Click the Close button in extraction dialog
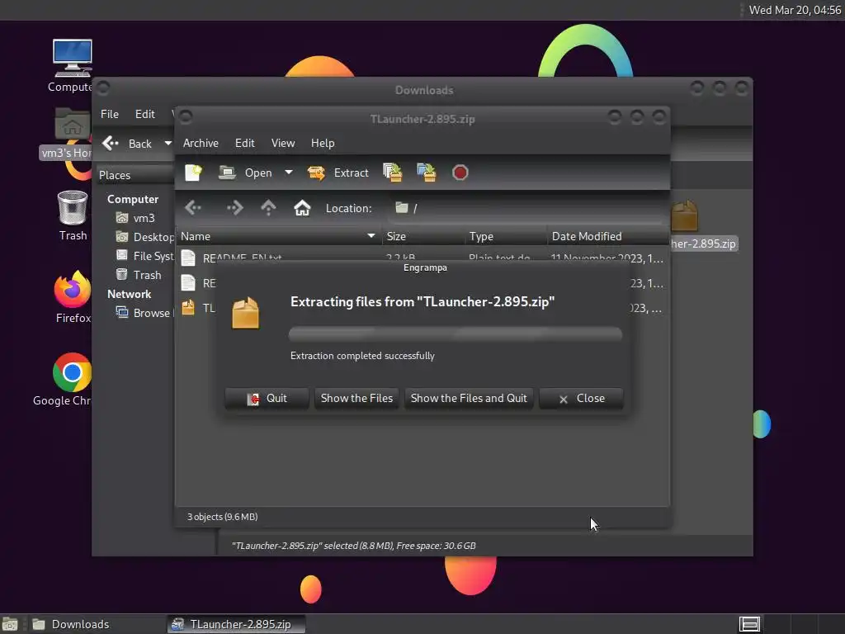Image resolution: width=845 pixels, height=634 pixels. [x=582, y=399]
